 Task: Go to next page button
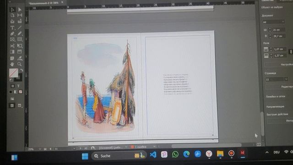tap(81, 148)
